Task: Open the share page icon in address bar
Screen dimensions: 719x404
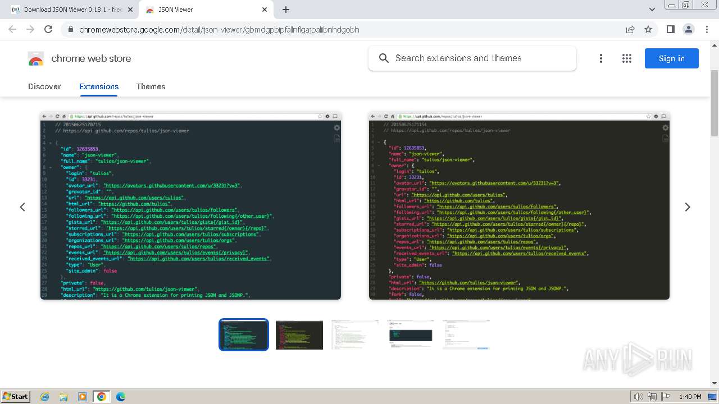Action: (630, 29)
